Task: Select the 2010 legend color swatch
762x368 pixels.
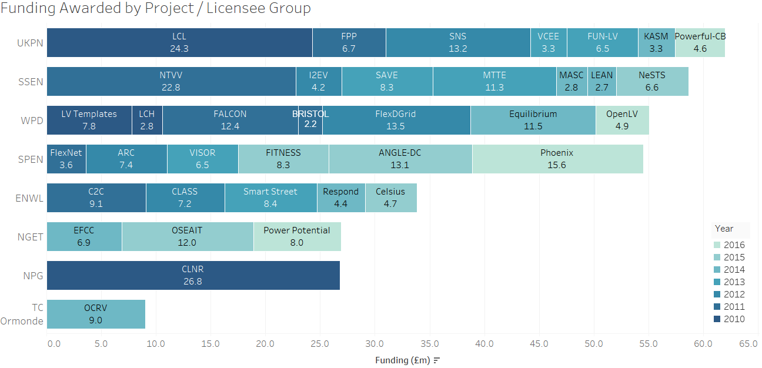Action: [x=717, y=319]
